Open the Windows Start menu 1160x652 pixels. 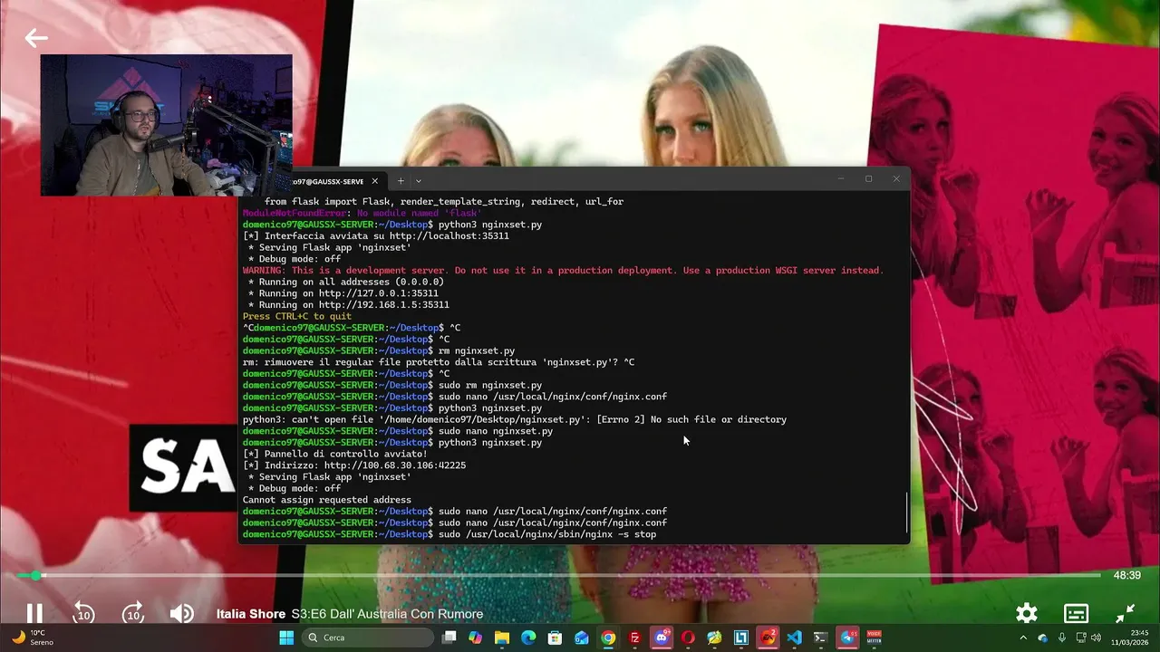286,638
